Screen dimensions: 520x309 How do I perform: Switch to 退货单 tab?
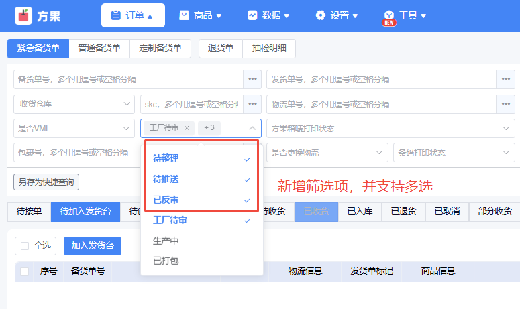point(221,48)
